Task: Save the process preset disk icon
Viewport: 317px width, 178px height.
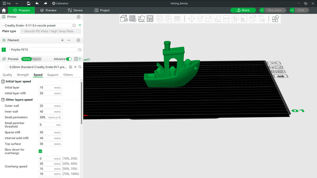Action: (71, 67)
